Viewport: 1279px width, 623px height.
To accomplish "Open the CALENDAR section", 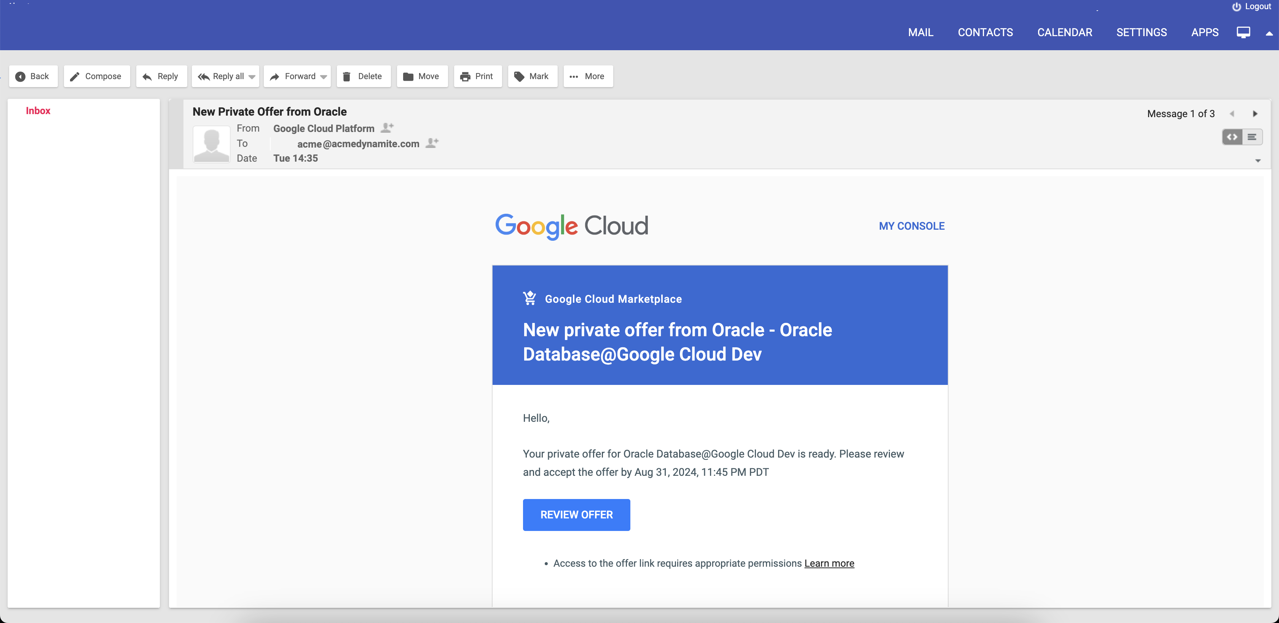I will (1065, 32).
